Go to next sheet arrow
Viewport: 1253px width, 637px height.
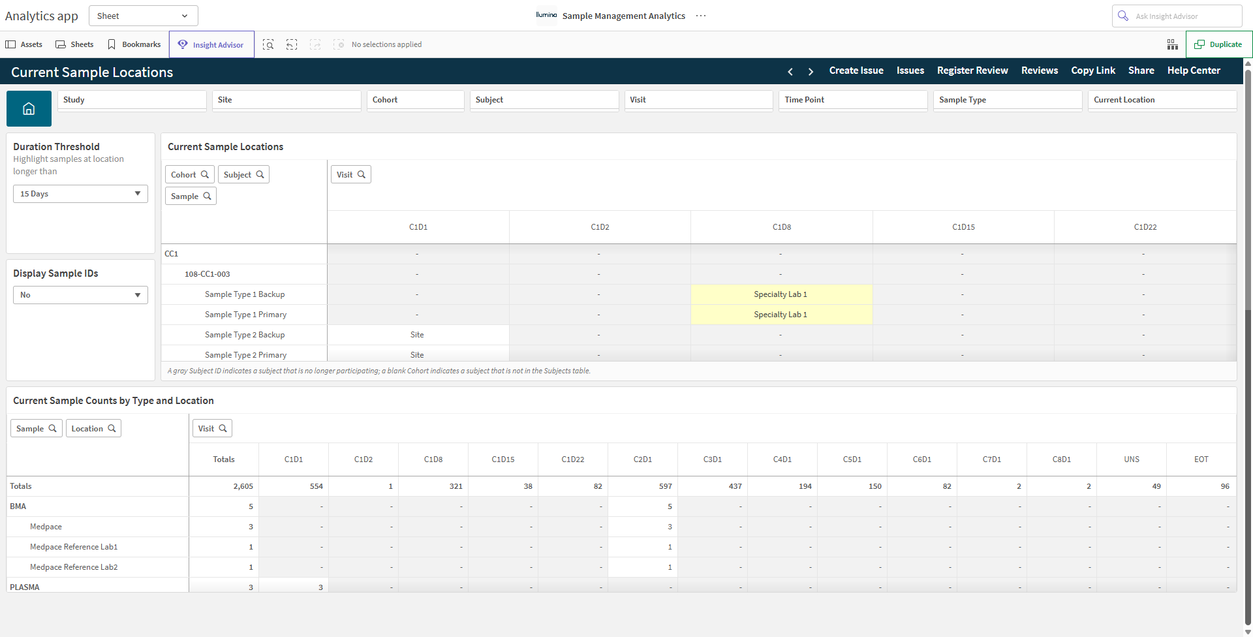click(811, 71)
